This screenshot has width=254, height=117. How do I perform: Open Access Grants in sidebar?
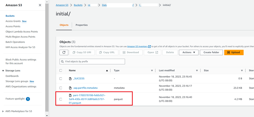[x=13, y=21]
